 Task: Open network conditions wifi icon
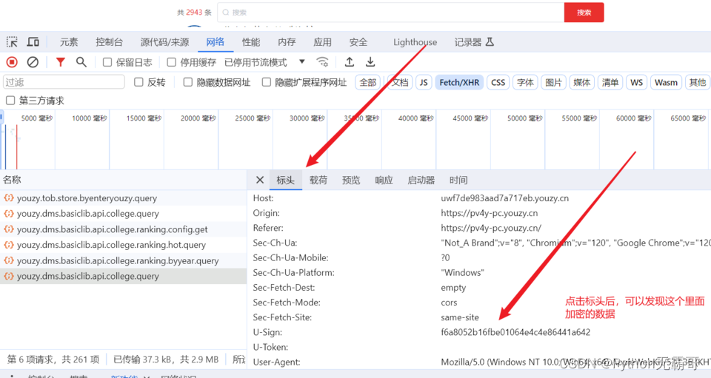coord(322,62)
